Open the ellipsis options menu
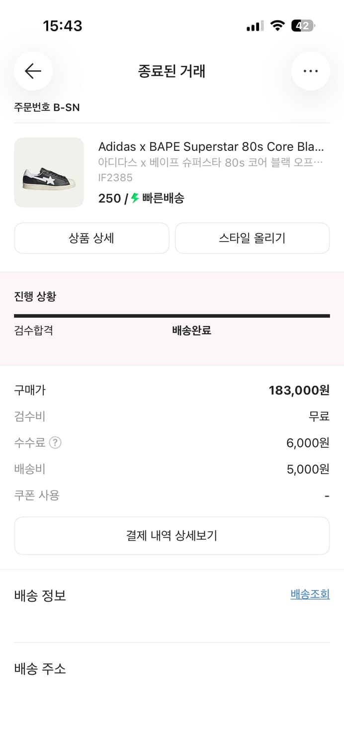Screen dimensions: 344x747 click(x=310, y=71)
